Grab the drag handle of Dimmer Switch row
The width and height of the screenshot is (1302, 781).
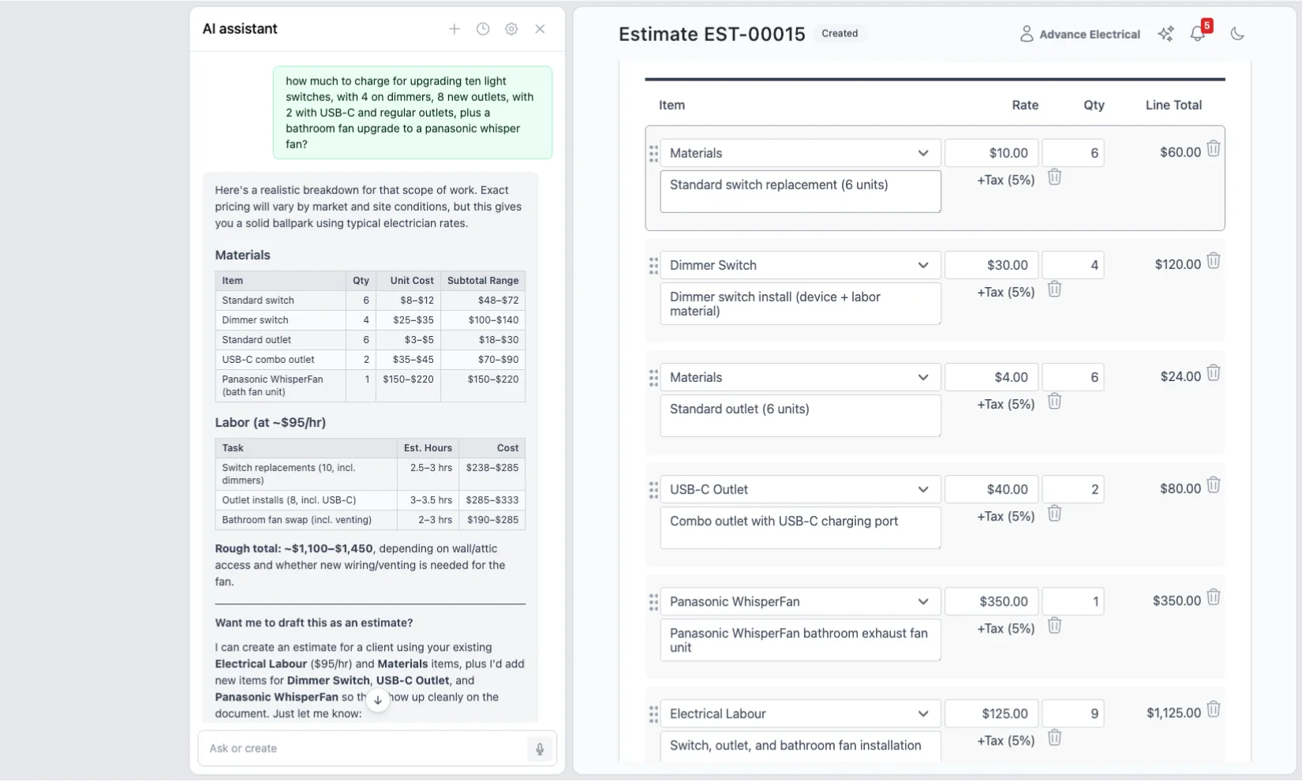653,266
